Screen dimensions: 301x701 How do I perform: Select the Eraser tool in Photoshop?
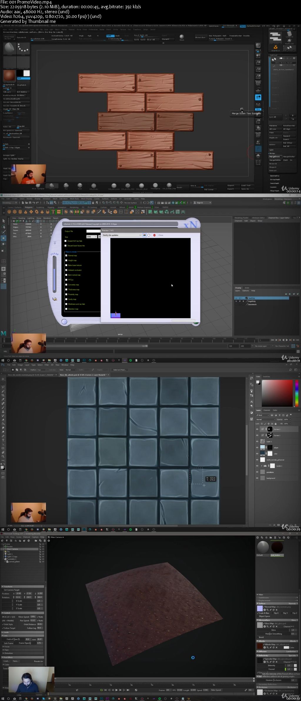3,420
